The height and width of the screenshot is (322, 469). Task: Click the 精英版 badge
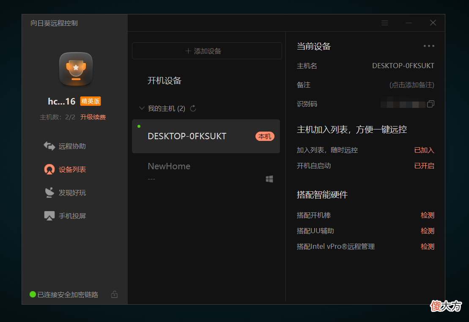tap(91, 101)
